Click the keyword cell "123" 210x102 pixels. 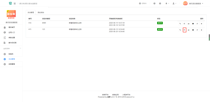pyautogui.click(x=43, y=29)
